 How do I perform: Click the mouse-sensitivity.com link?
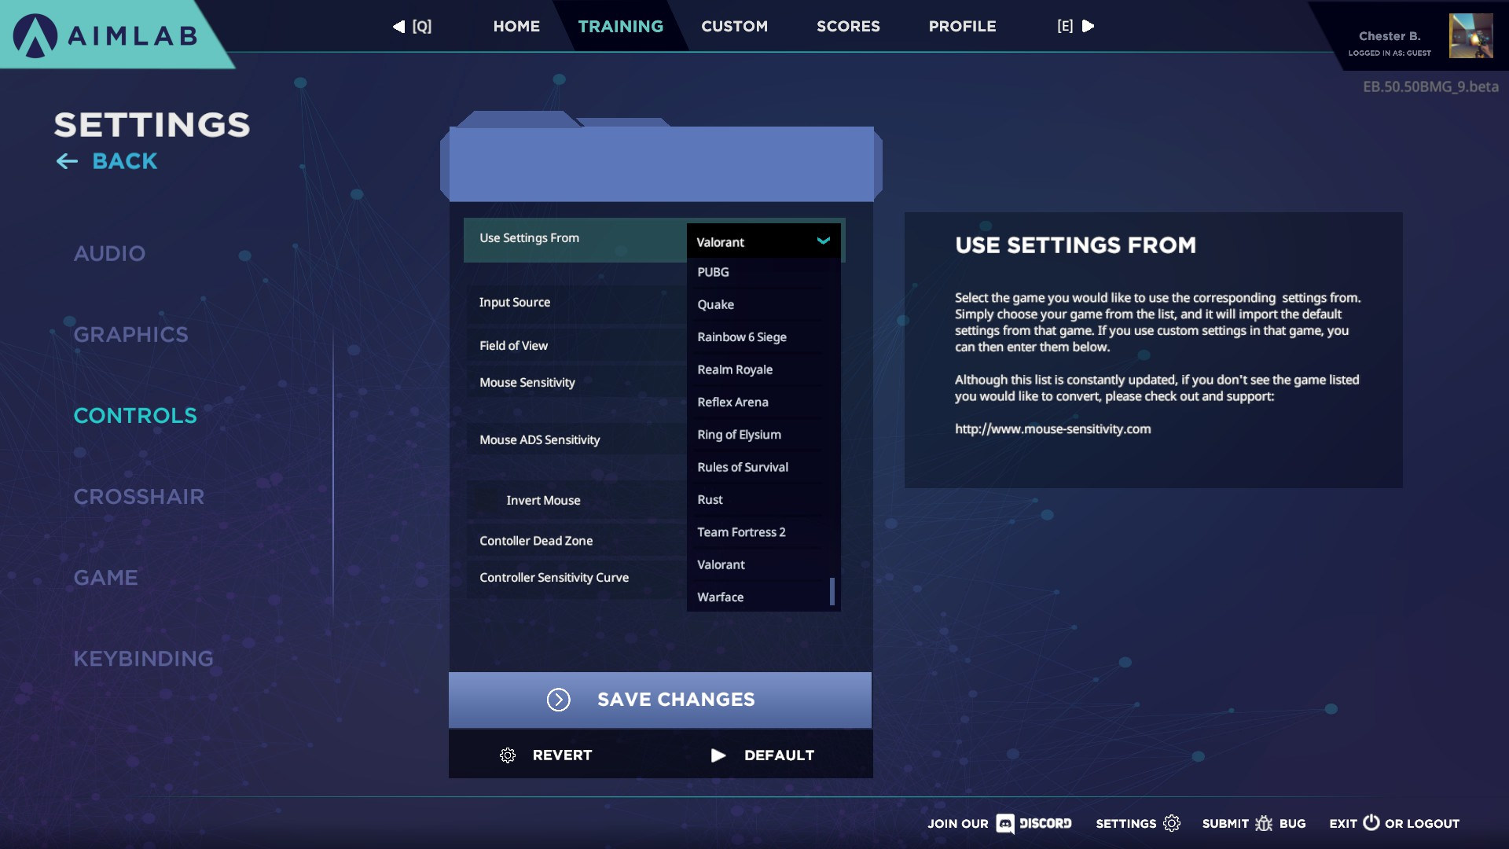[1052, 428]
